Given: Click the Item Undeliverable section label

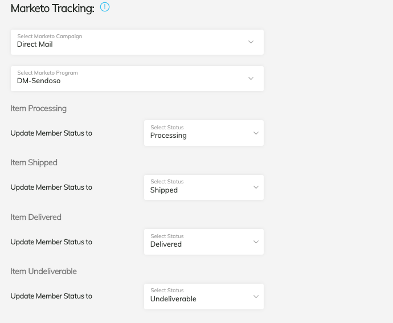Looking at the screenshot, I should (44, 271).
